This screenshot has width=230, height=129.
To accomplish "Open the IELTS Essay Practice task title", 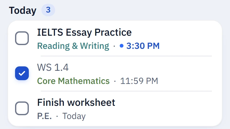I will tap(84, 32).
